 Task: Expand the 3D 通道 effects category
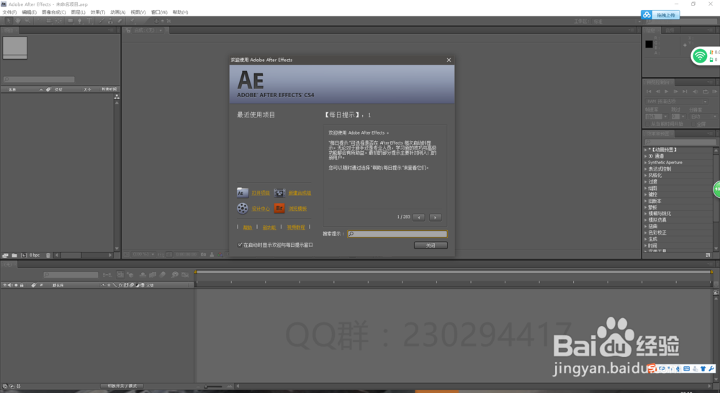point(646,156)
